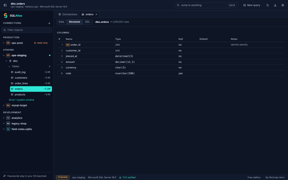Toggle the sidebar panel icon

[5, 5]
